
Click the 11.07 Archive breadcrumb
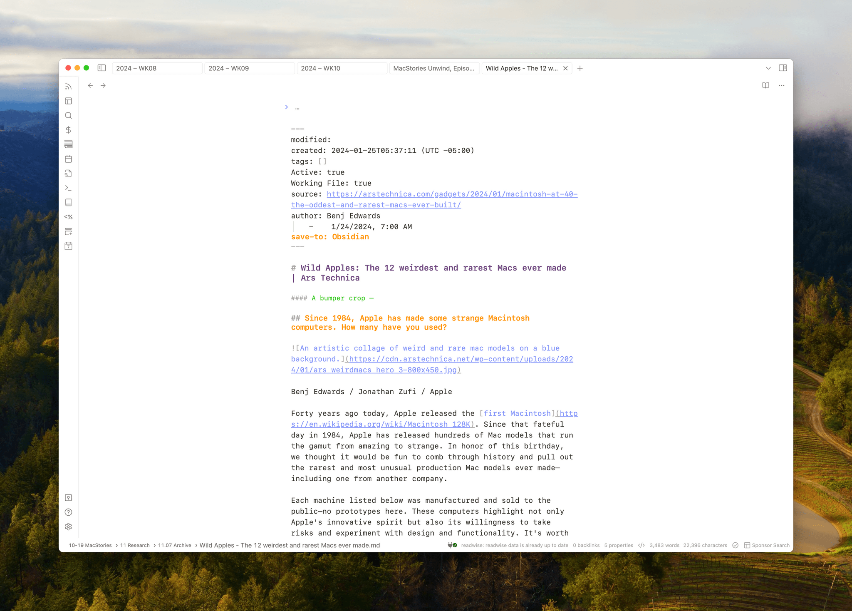click(x=175, y=545)
